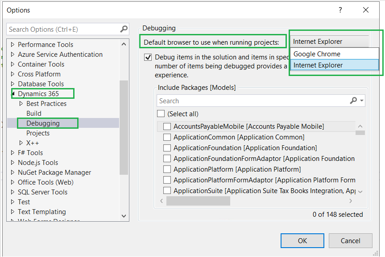Expand the Cross Platform node
385x257 pixels.
coord(13,74)
